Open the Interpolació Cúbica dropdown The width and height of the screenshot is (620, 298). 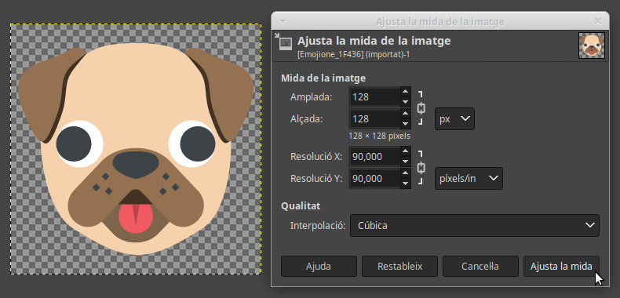(x=475, y=225)
